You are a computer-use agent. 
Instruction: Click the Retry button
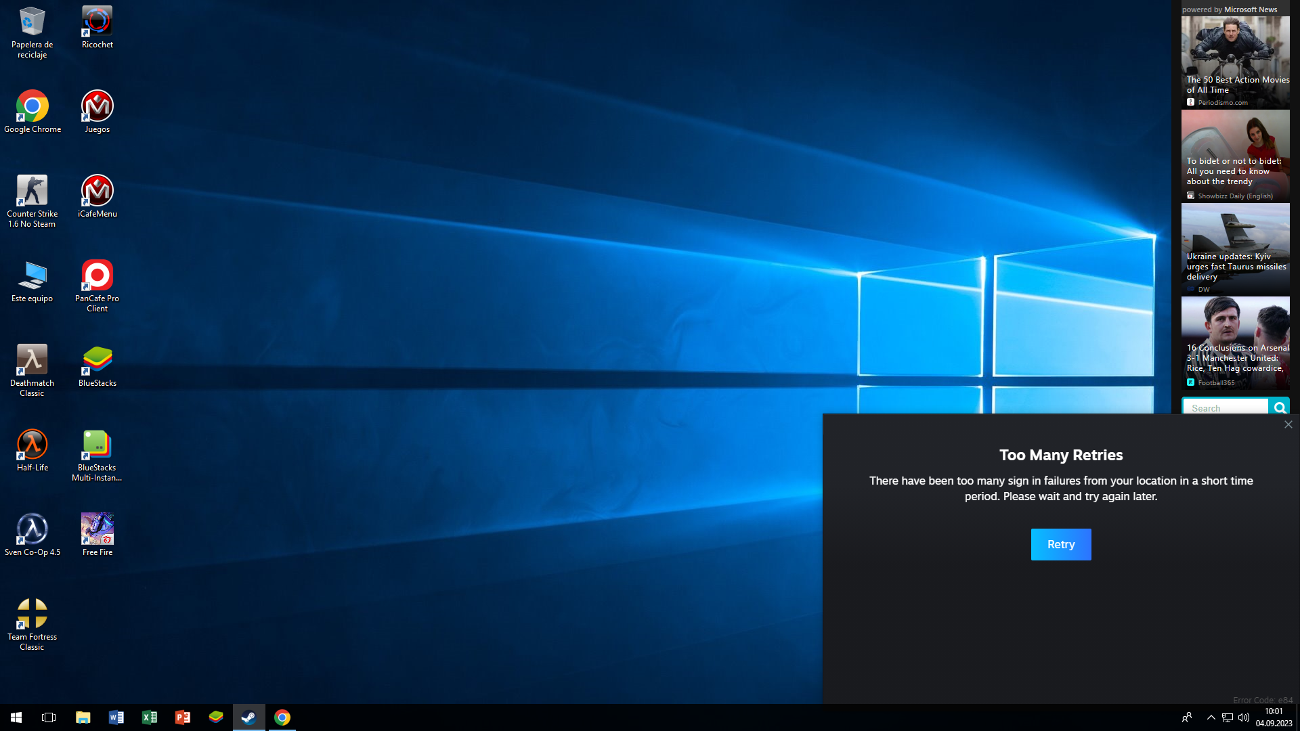(1060, 544)
